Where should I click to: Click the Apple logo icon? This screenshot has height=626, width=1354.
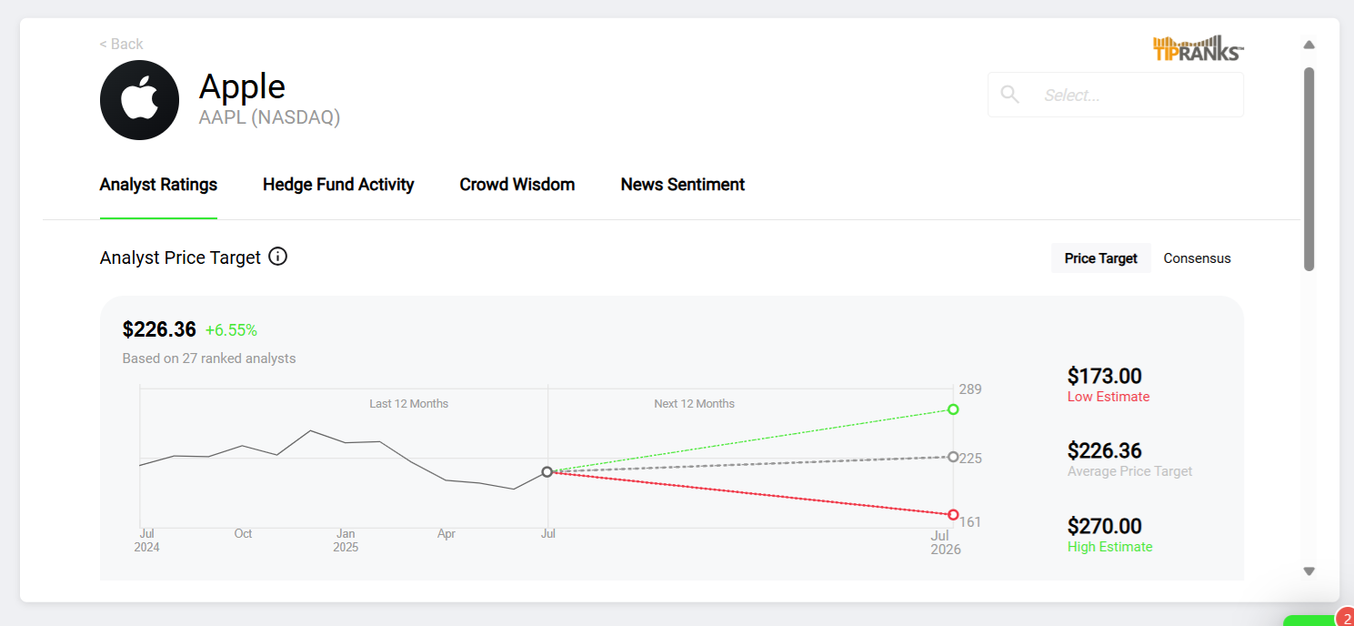coord(139,100)
